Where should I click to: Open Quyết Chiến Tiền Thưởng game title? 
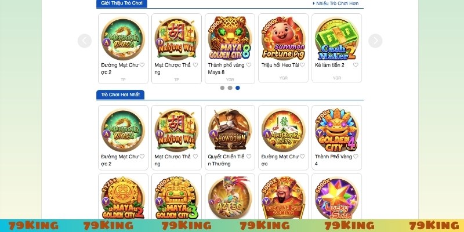226,160
